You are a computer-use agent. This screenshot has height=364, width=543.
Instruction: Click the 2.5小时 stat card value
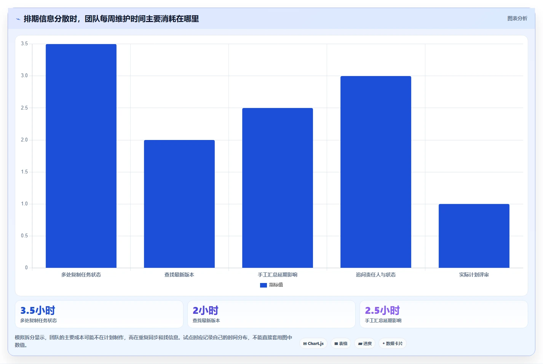382,310
